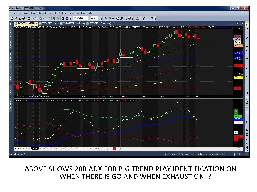Open the Symbol menu

[52, 13]
